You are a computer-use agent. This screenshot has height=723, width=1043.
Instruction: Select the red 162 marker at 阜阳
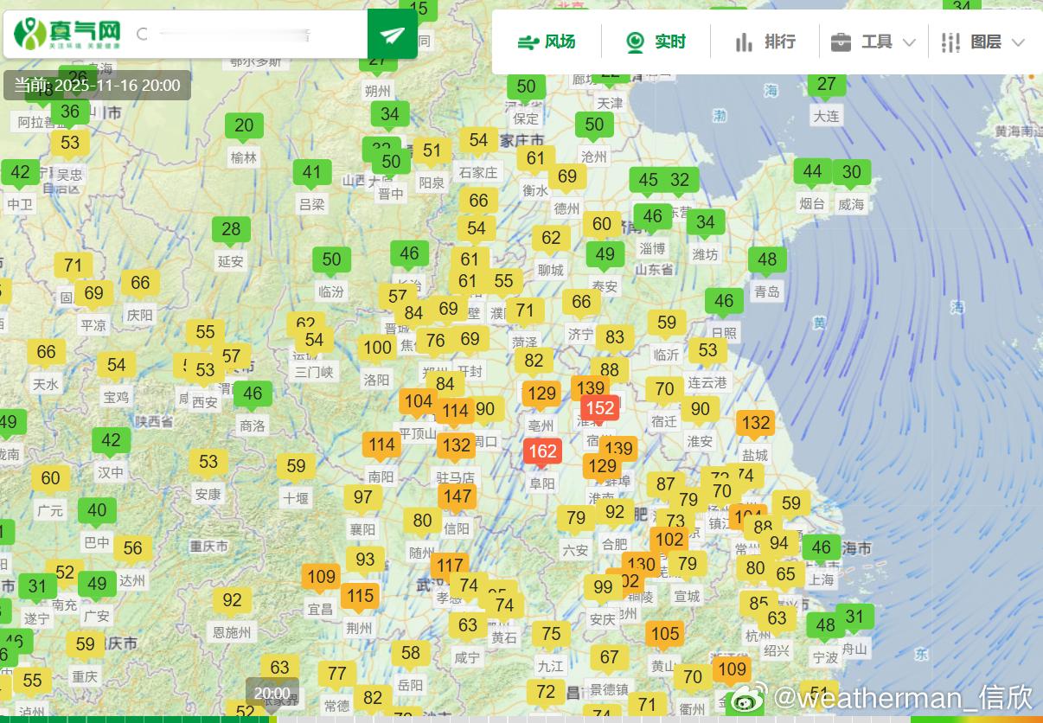[542, 451]
